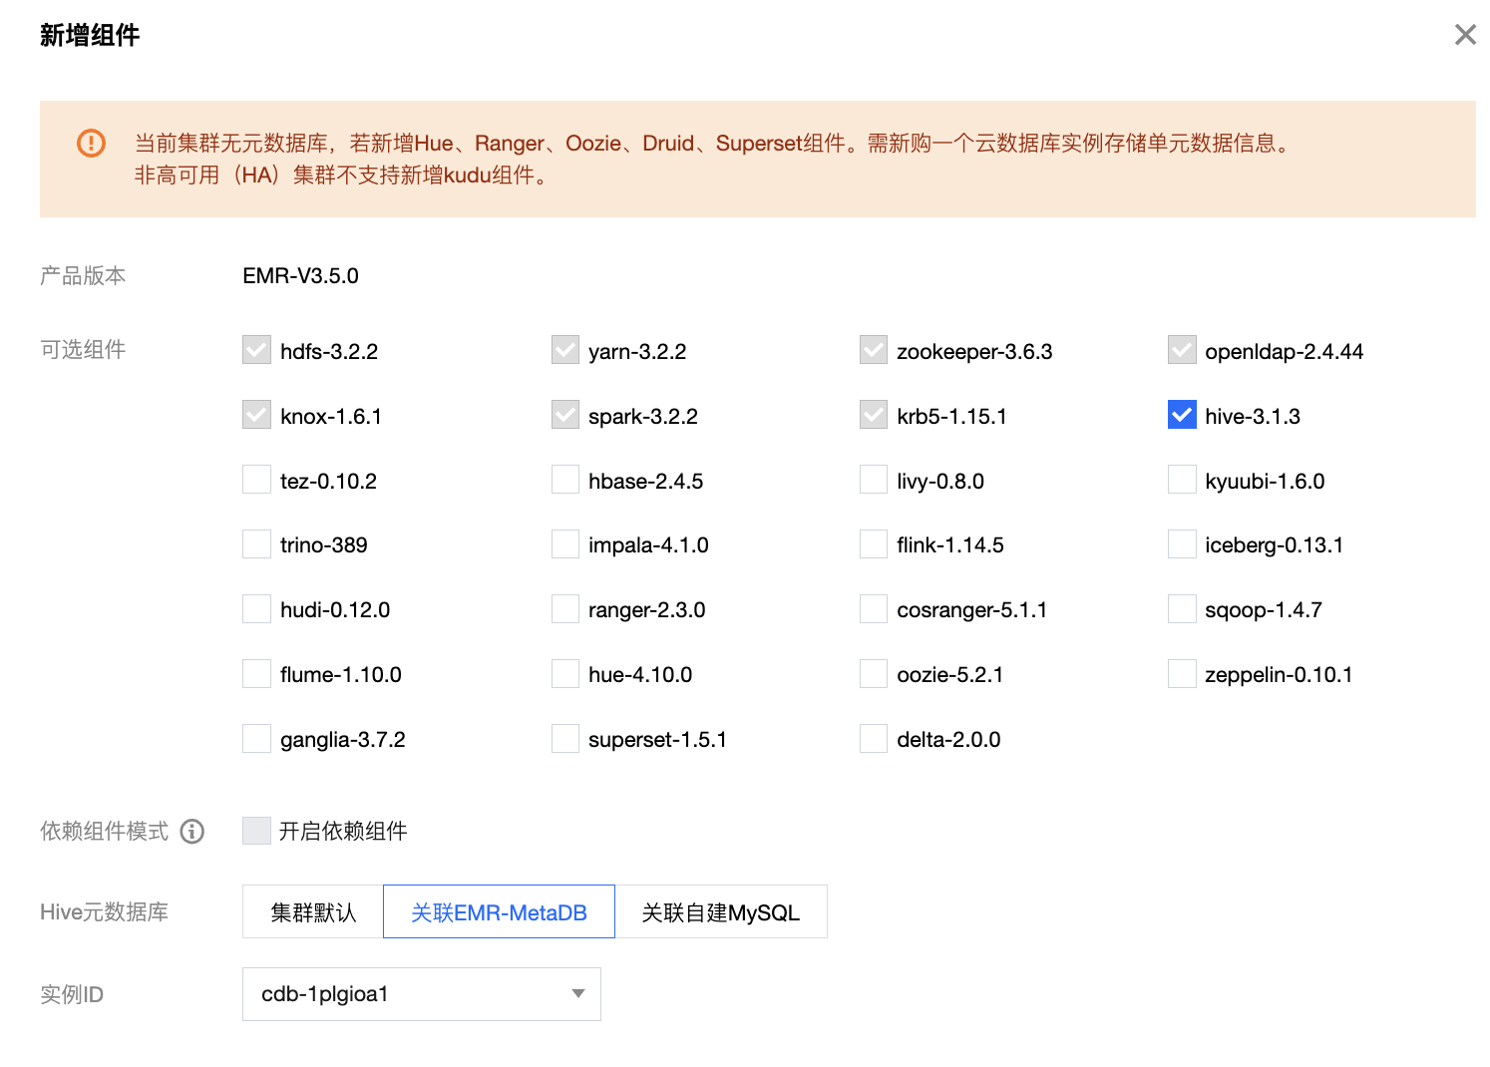Screen dimensions: 1490x1067
Task: Enable the tez-0.10.2 checkbox
Action: 257,481
